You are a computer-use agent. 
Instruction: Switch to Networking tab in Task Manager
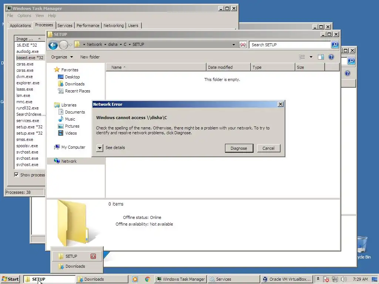pos(114,26)
